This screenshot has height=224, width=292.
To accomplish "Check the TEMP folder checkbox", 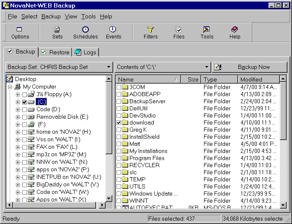I will pos(119,179).
